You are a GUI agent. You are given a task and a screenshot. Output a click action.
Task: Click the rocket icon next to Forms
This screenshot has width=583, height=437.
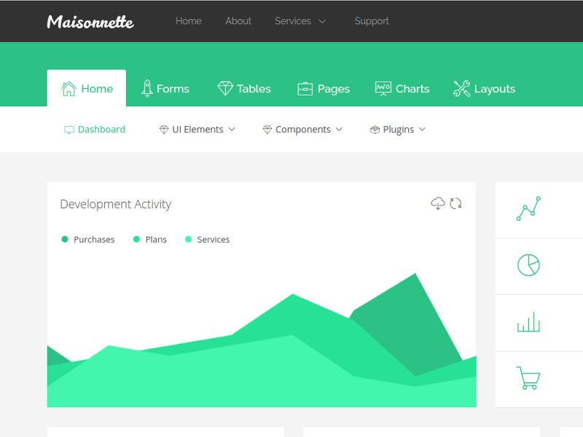(147, 88)
